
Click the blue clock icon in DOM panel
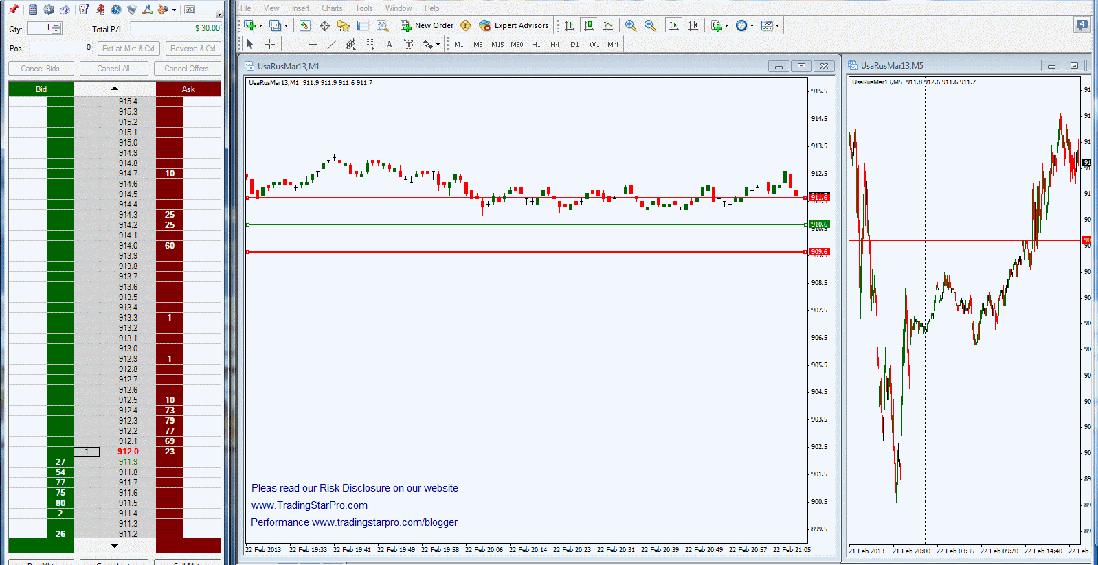pyautogui.click(x=116, y=10)
